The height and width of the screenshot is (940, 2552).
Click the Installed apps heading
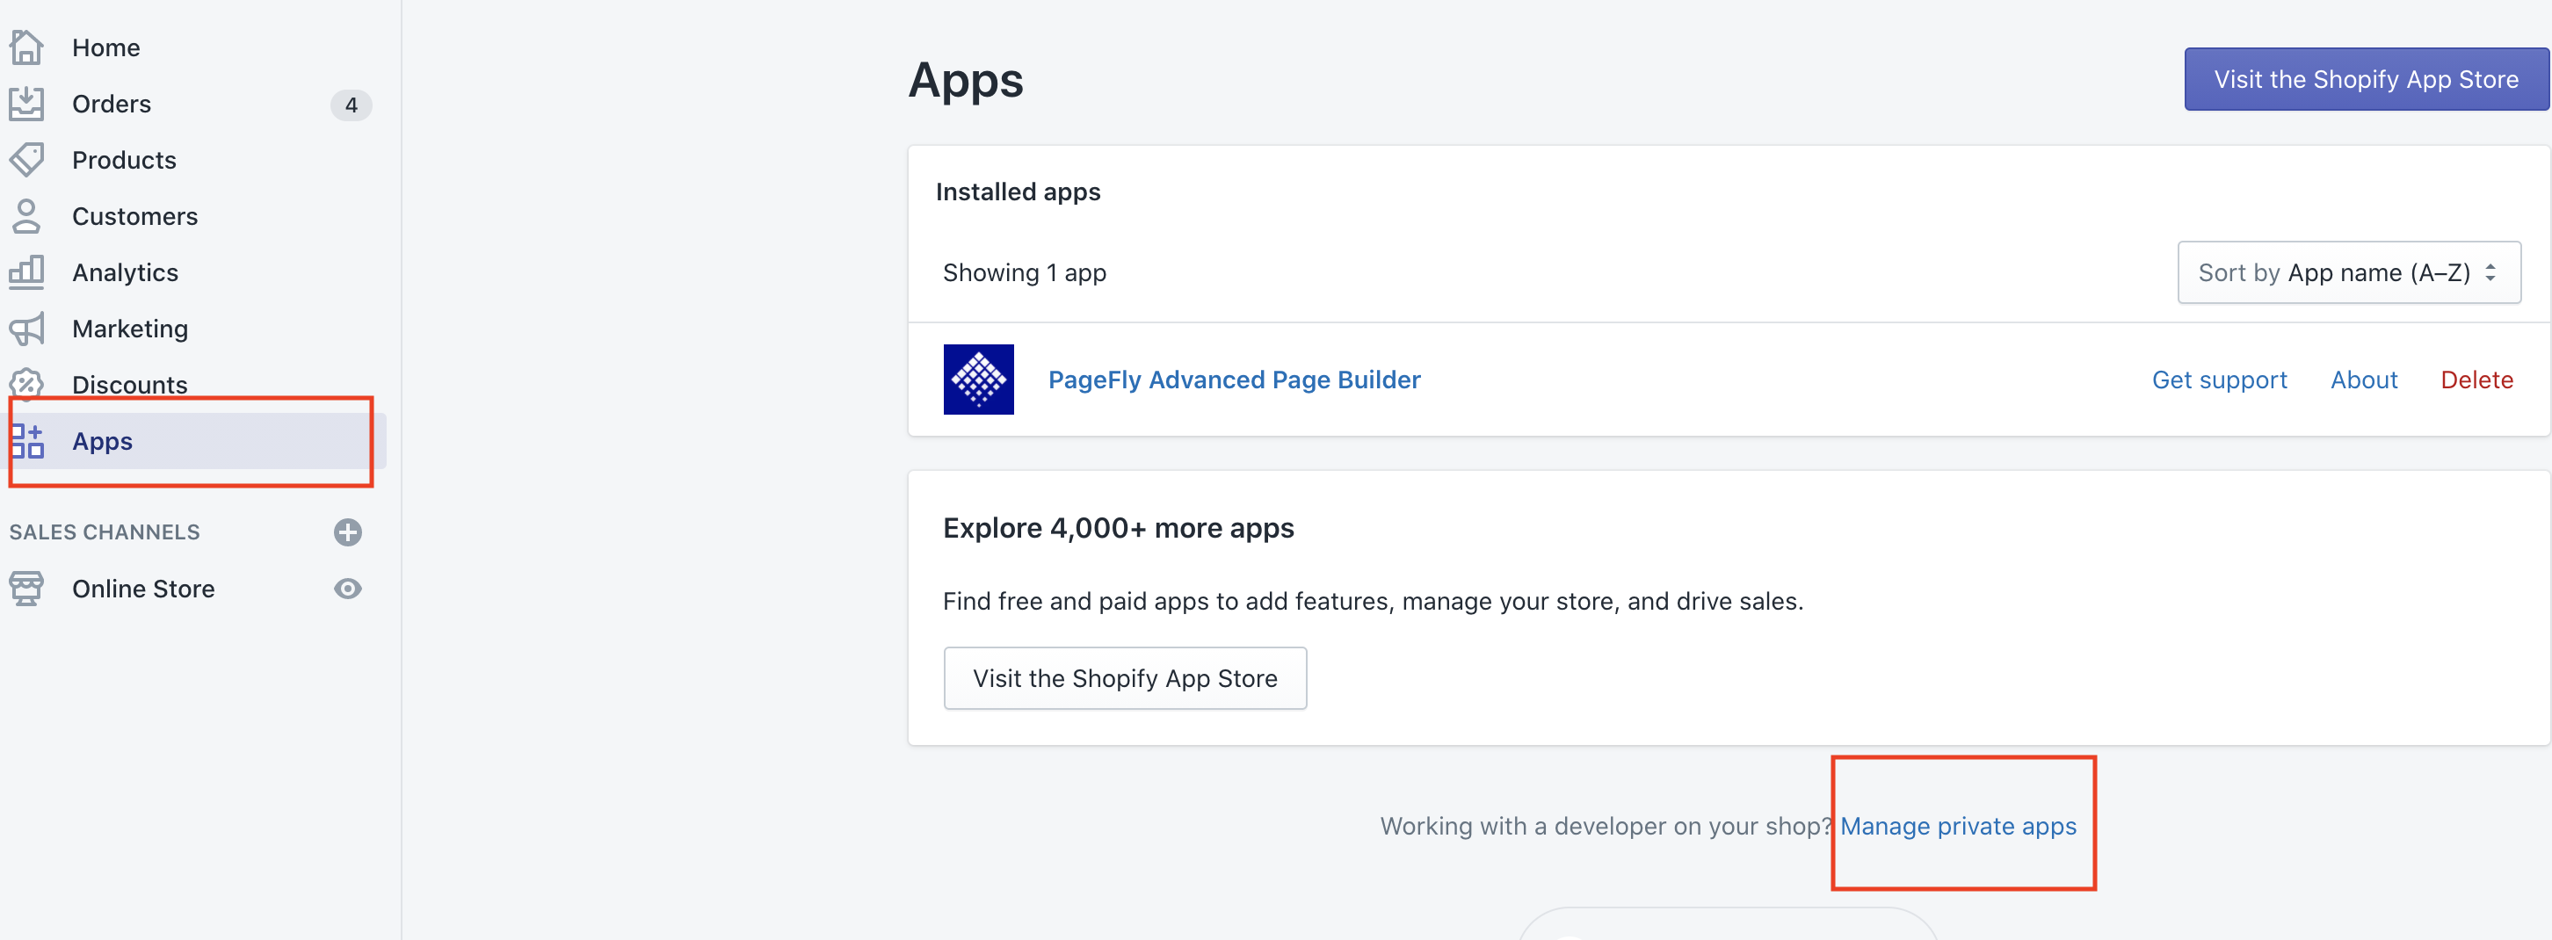pos(1018,192)
